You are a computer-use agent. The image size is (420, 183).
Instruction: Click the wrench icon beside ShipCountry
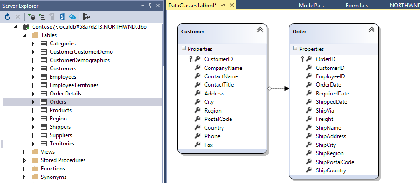pyautogui.click(x=309, y=170)
